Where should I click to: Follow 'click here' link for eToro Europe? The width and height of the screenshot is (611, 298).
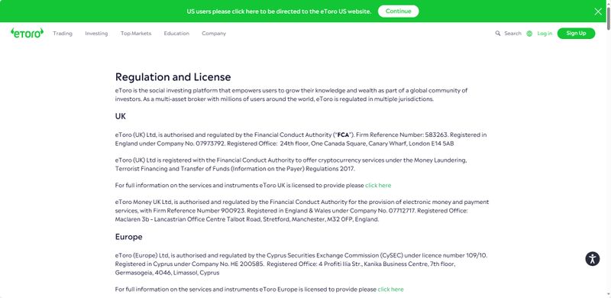click(390, 290)
